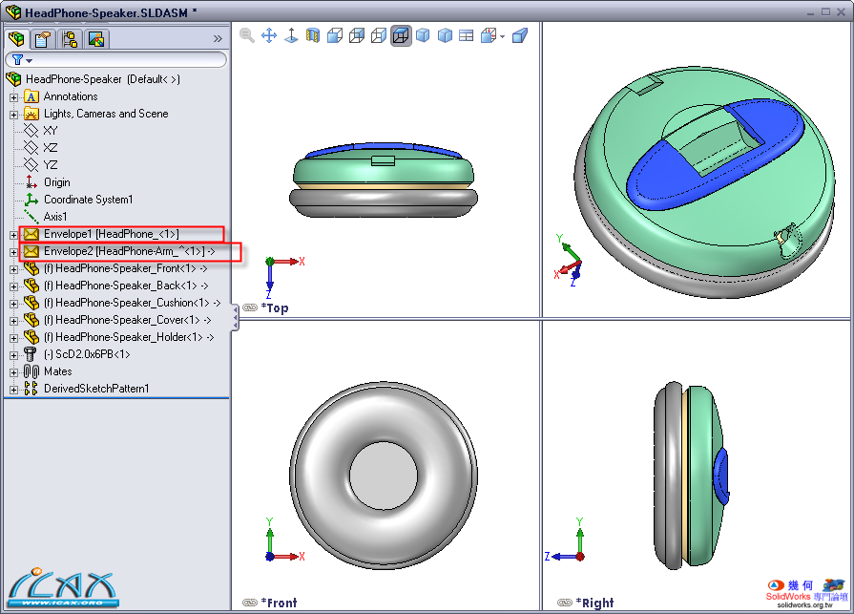
Task: Select the Pan view tool
Action: click(268, 36)
